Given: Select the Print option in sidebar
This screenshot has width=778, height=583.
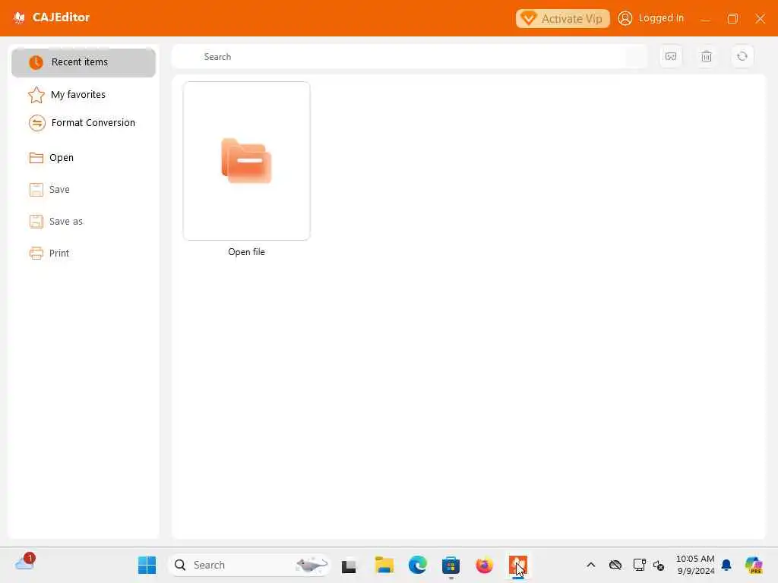Looking at the screenshot, I should (49, 254).
